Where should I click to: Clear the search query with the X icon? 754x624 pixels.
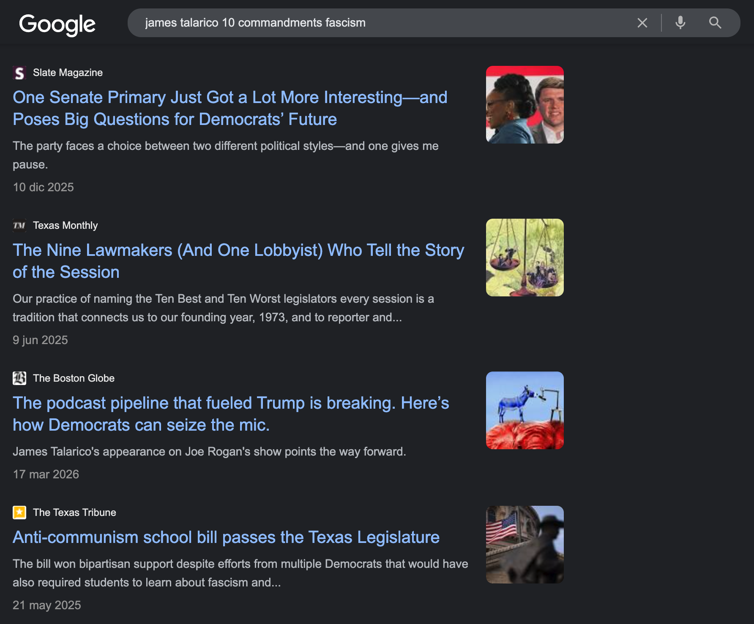pos(642,23)
